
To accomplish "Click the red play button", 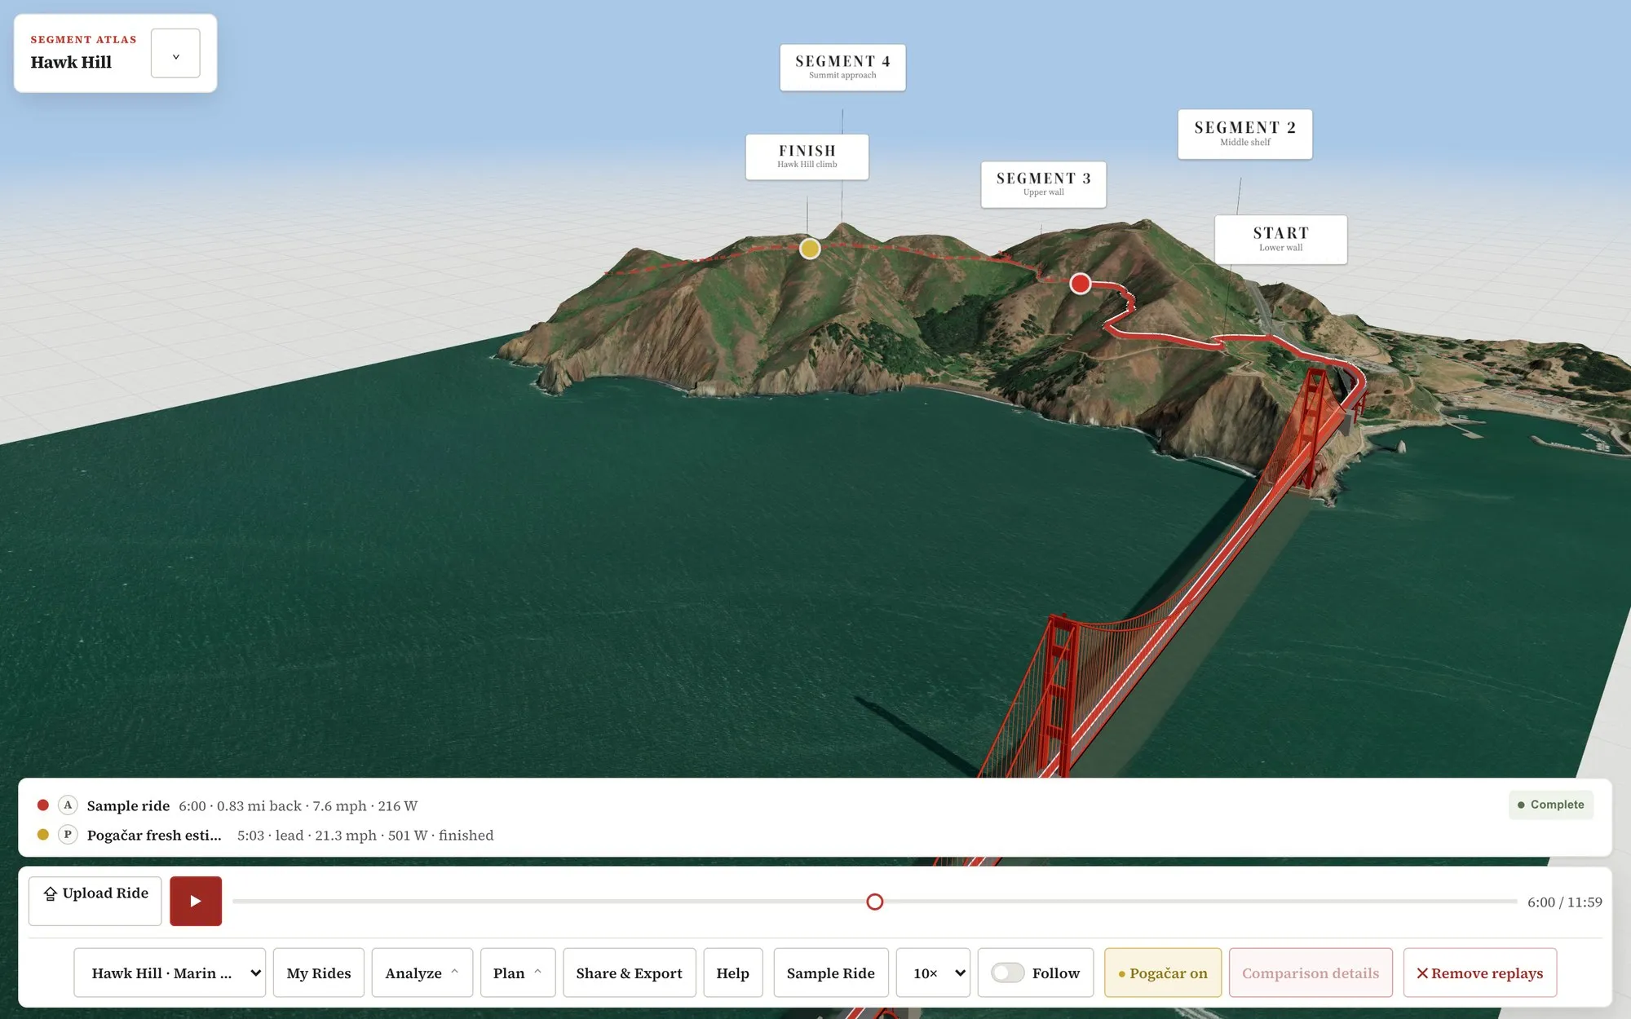I will [196, 901].
